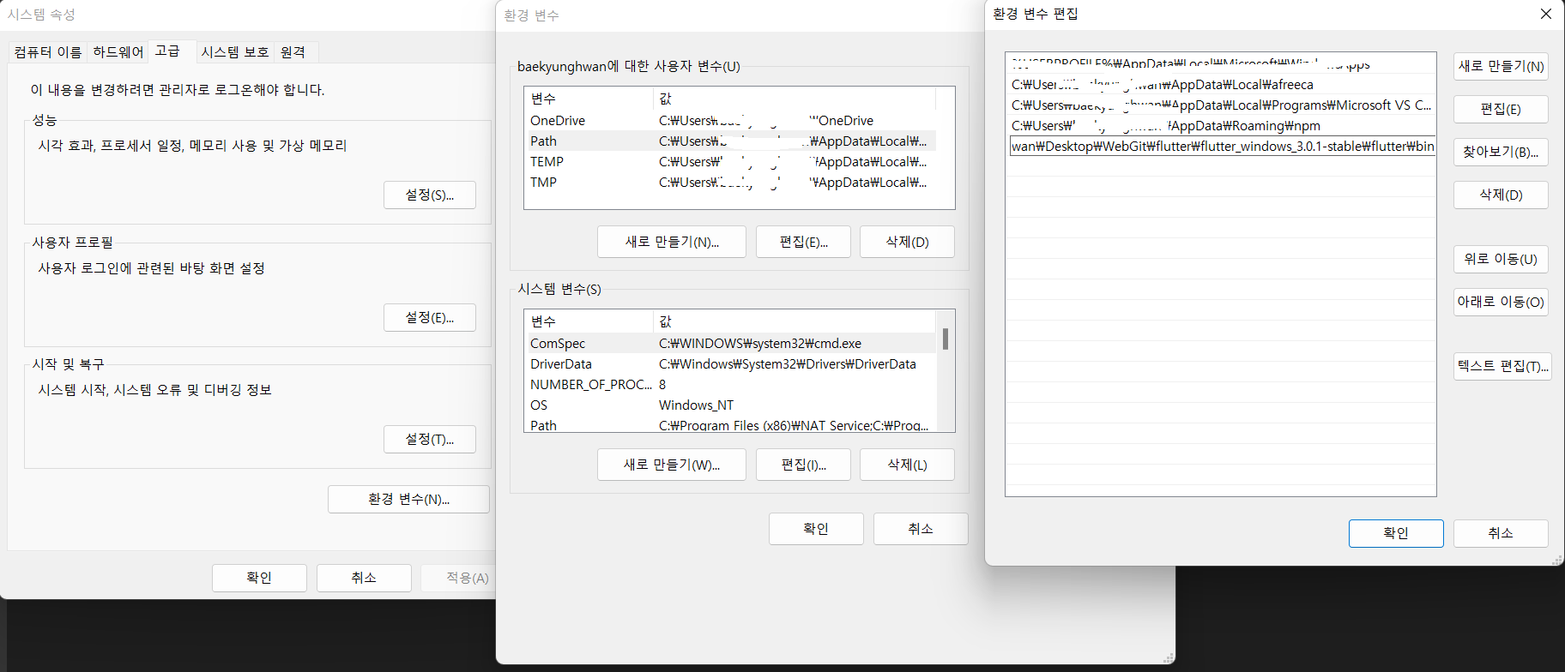Move the entry down with 아래로 이동(O)
Viewport: 1565px width, 672px height.
tap(1501, 302)
